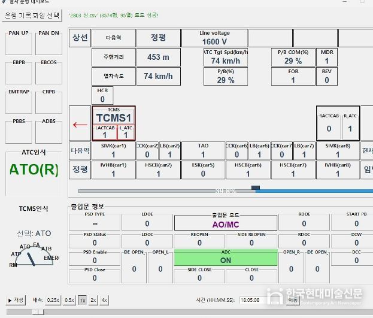This screenshot has width=373, height=318.
Task: Click the CRPB indicator box
Action: tap(48, 102)
